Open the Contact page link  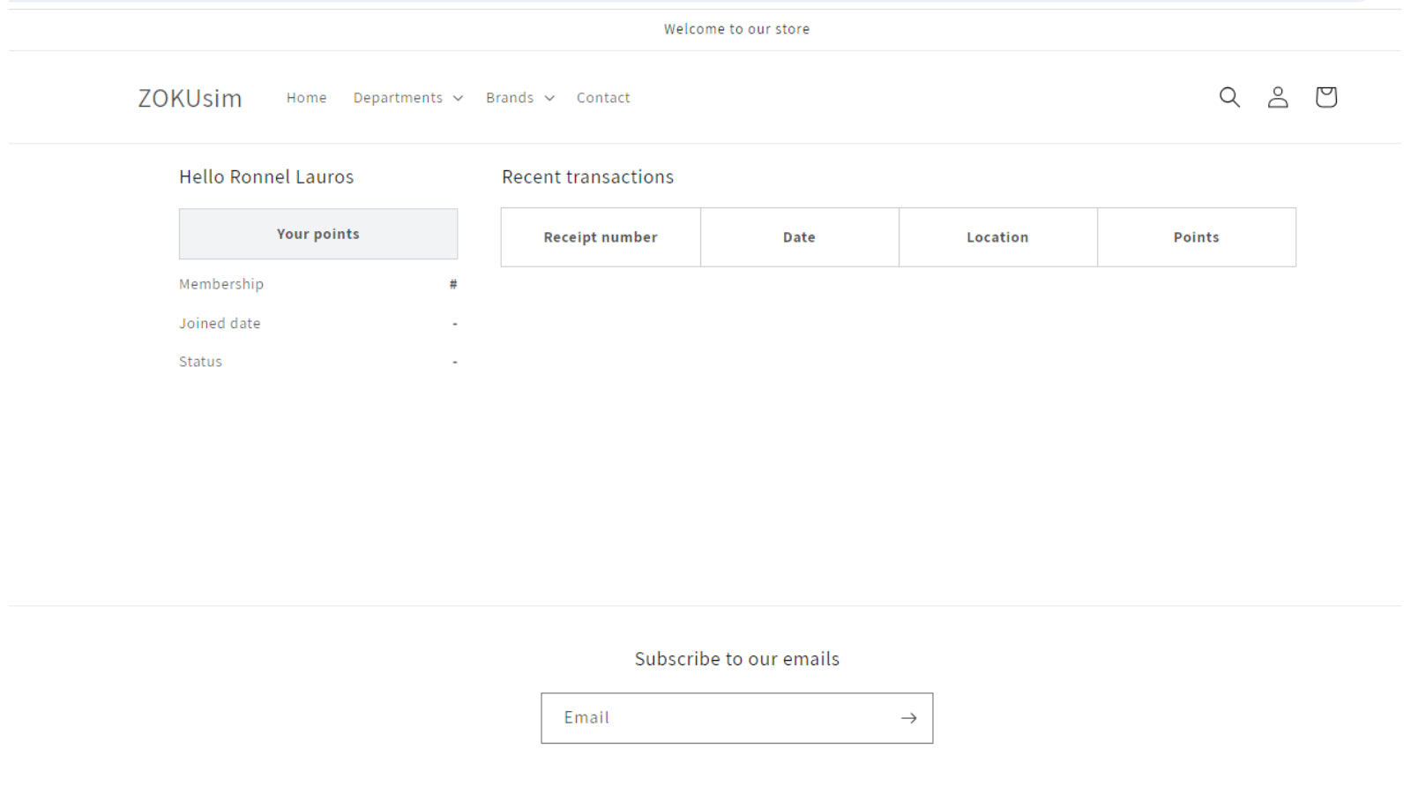[603, 98]
